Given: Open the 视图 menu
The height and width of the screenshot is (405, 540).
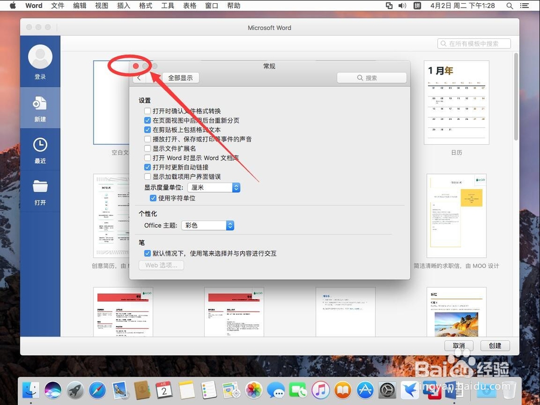Looking at the screenshot, I should point(102,5).
